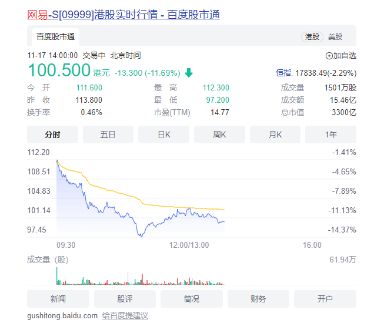
Task: Click the timestamp 11-17 14:00:00
Action: [52, 55]
